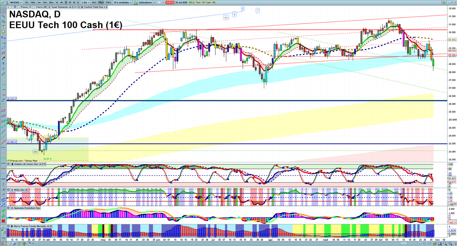Click the undo arrow at bottom right
The image size is (457, 246).
click(x=425, y=244)
